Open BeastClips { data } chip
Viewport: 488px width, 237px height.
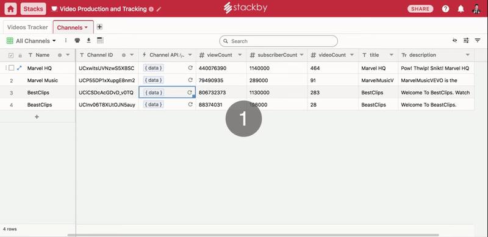coord(154,105)
